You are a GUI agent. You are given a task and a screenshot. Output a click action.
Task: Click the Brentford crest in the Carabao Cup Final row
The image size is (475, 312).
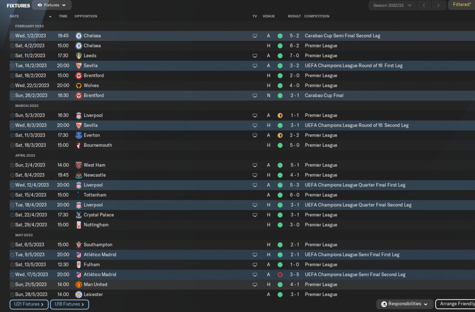79,95
